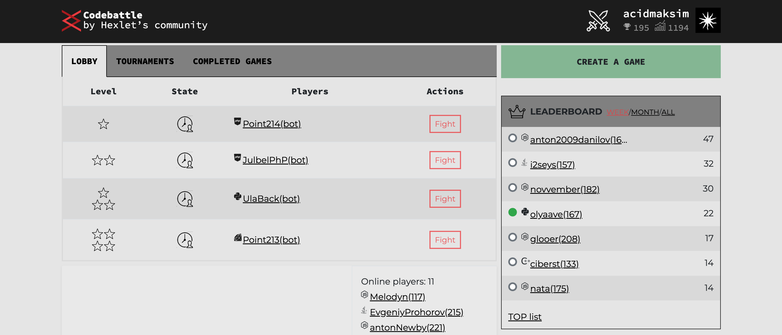Open the acidmaksim avatar image
Image resolution: width=782 pixels, height=335 pixels.
click(x=708, y=21)
